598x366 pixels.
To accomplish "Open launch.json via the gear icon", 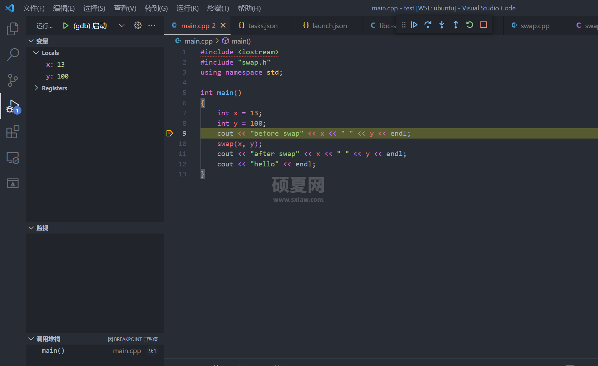I will pos(138,26).
